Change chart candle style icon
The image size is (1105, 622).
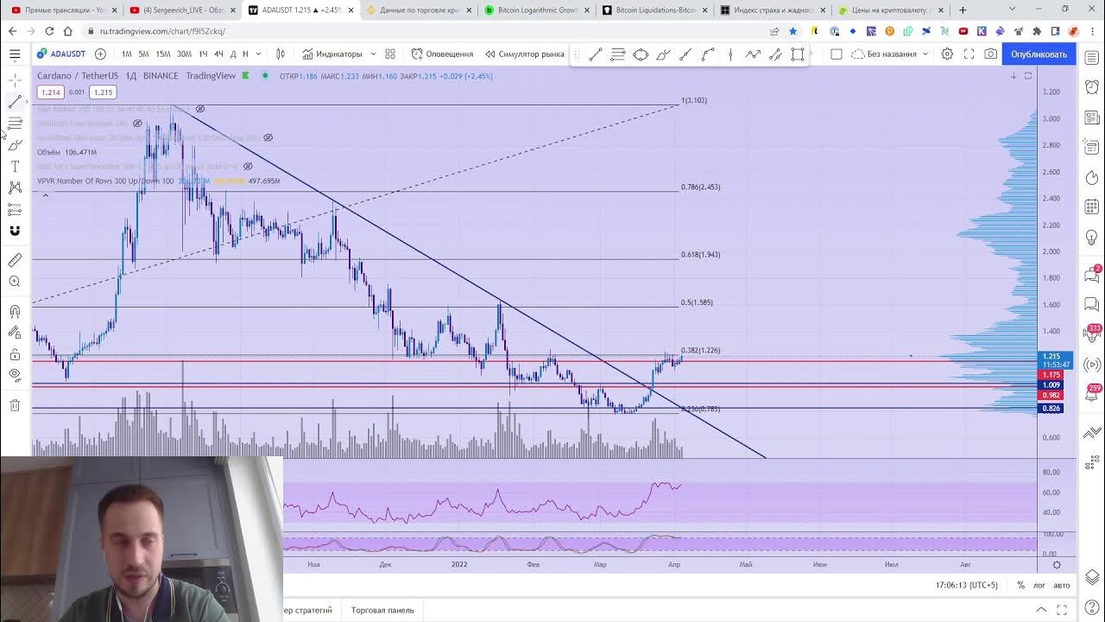pyautogui.click(x=280, y=54)
